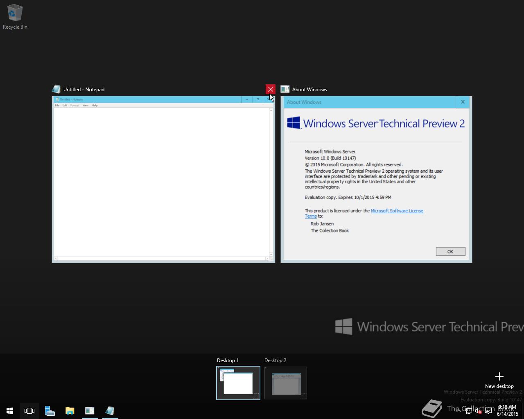
Task: Click the 'Evaluation copy. Expires 10/1/2015' line
Action: coord(348,197)
